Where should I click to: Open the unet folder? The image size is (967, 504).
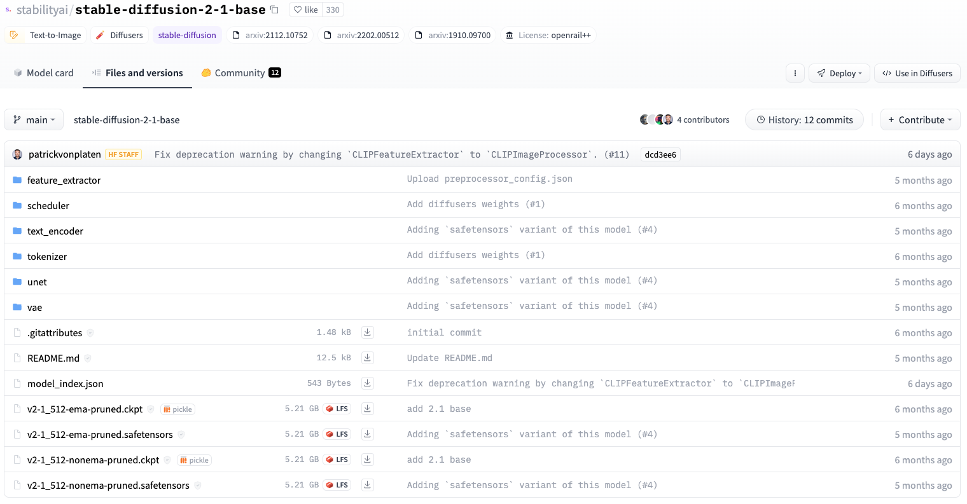click(x=37, y=282)
